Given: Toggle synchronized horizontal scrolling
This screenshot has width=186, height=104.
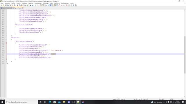Looking at the screenshot, I should tap(43, 5).
